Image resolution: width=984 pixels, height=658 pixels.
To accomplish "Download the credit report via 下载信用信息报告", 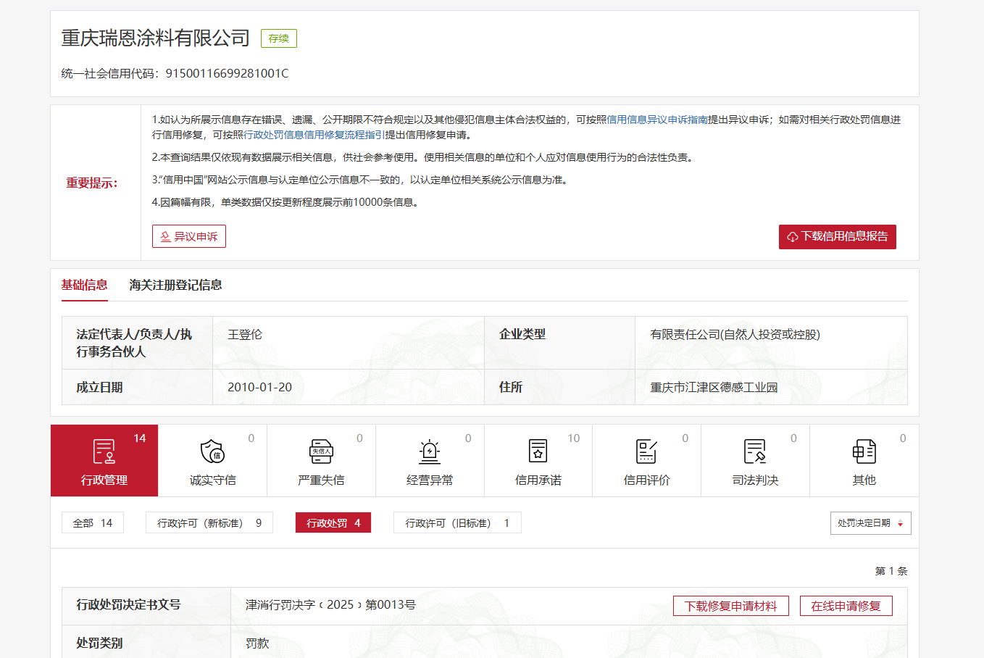I will [x=837, y=237].
